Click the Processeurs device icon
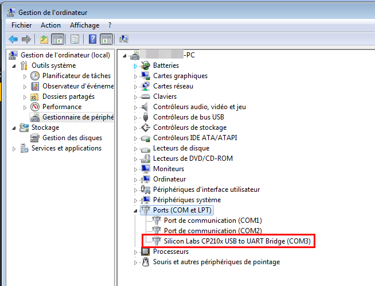Screen dimensions: 375x286 coord(146,252)
